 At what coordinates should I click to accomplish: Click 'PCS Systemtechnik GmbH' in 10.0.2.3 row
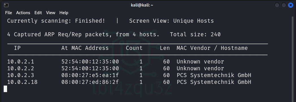214,75
